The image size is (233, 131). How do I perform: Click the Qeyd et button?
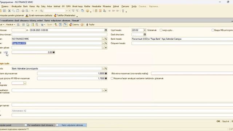pos(226,121)
